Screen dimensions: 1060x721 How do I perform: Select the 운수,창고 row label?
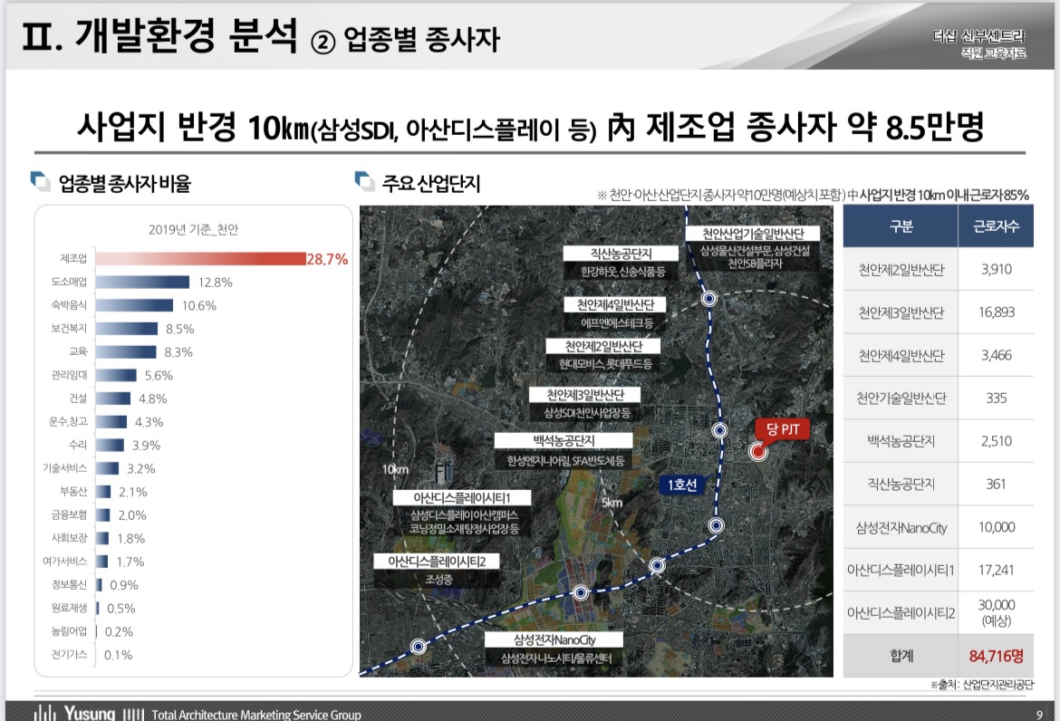[x=68, y=421]
